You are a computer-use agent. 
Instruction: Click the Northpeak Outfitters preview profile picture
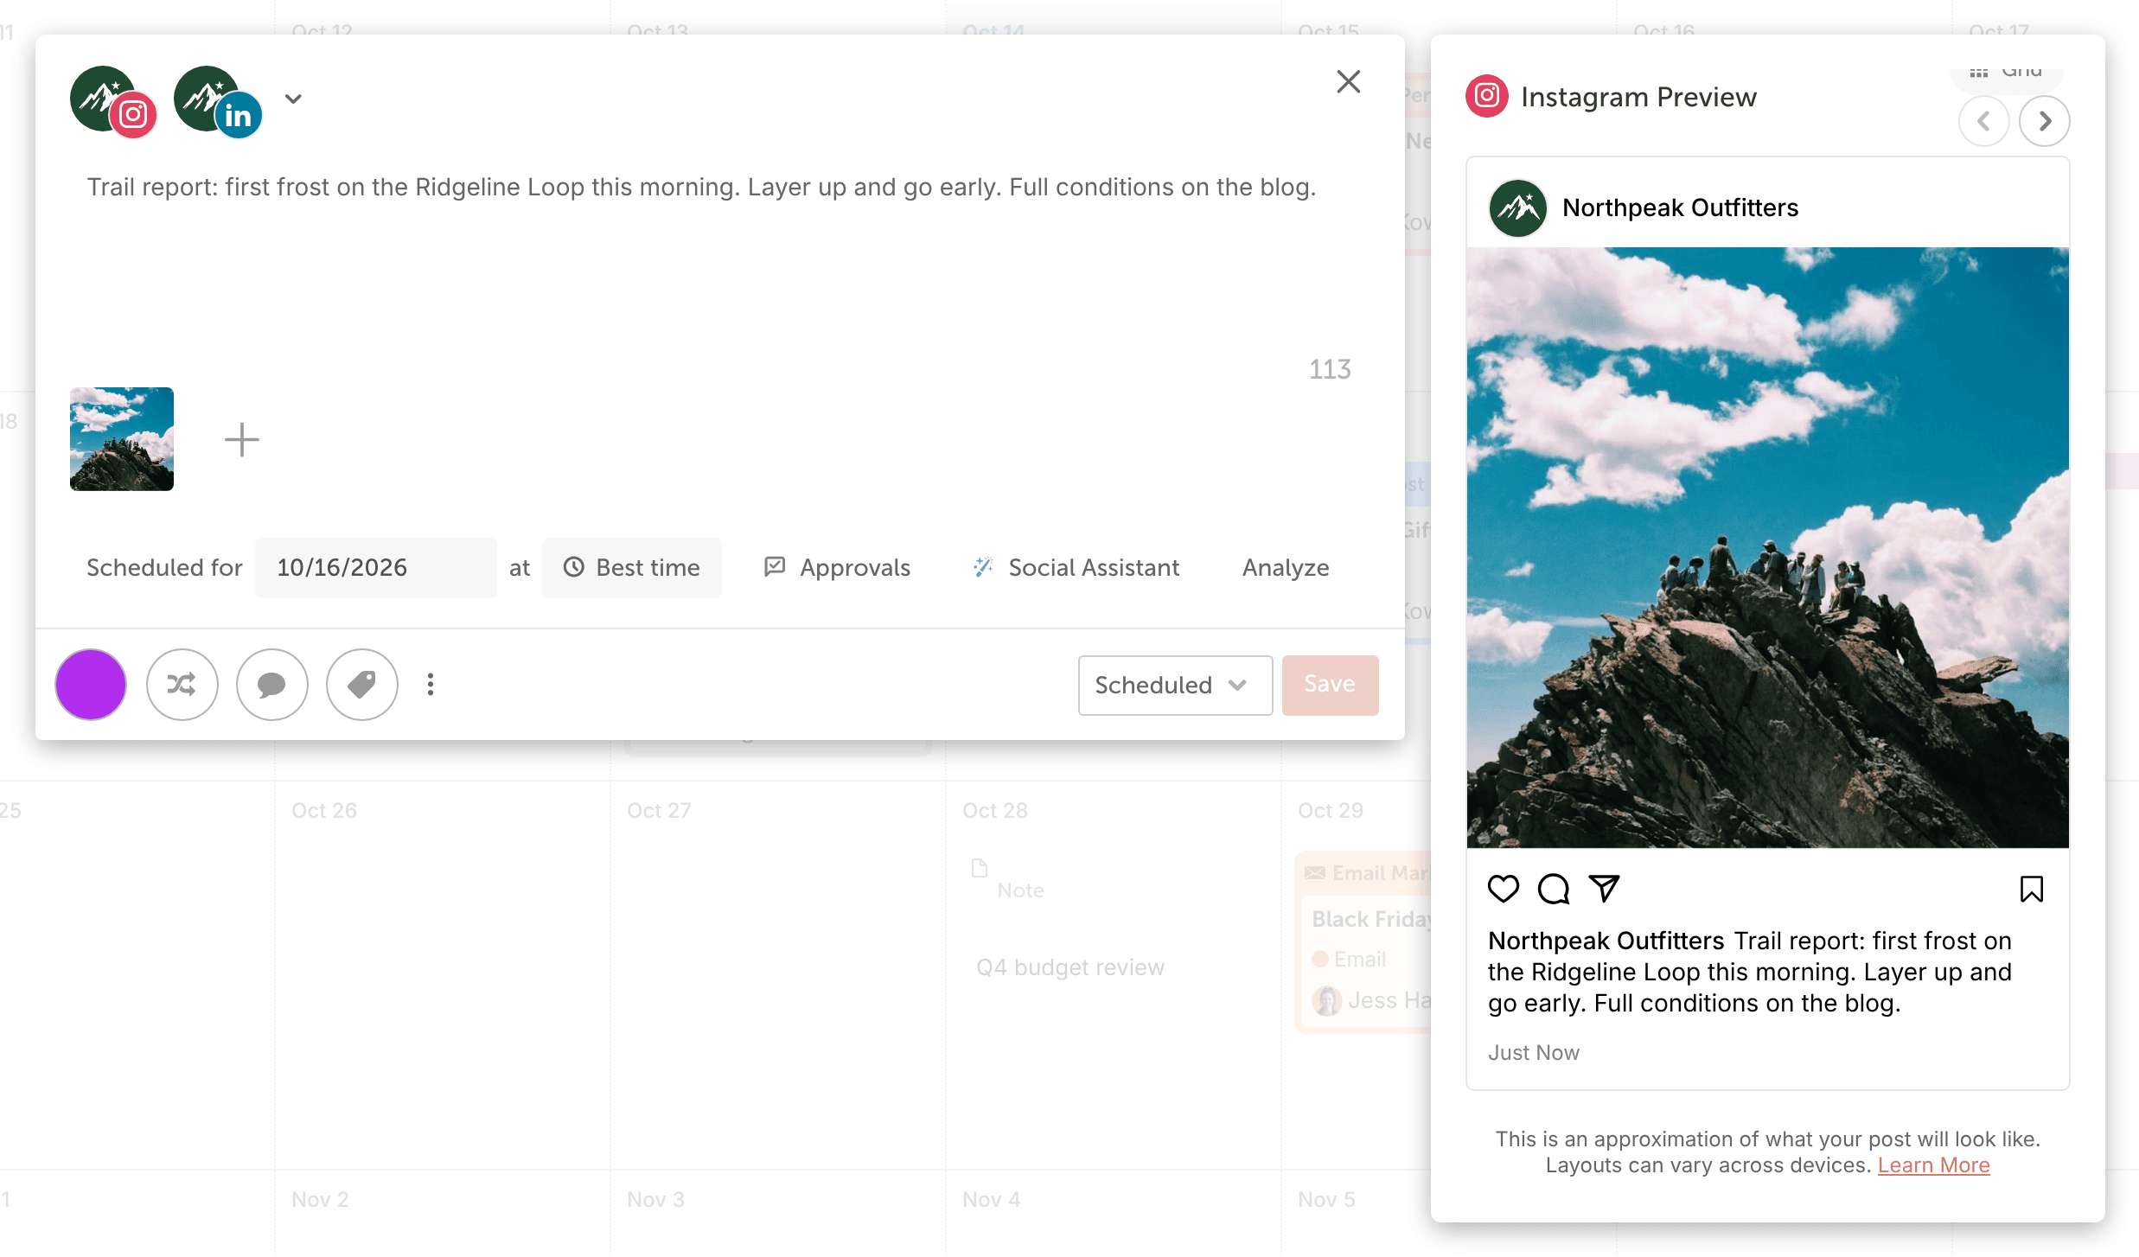tap(1518, 208)
